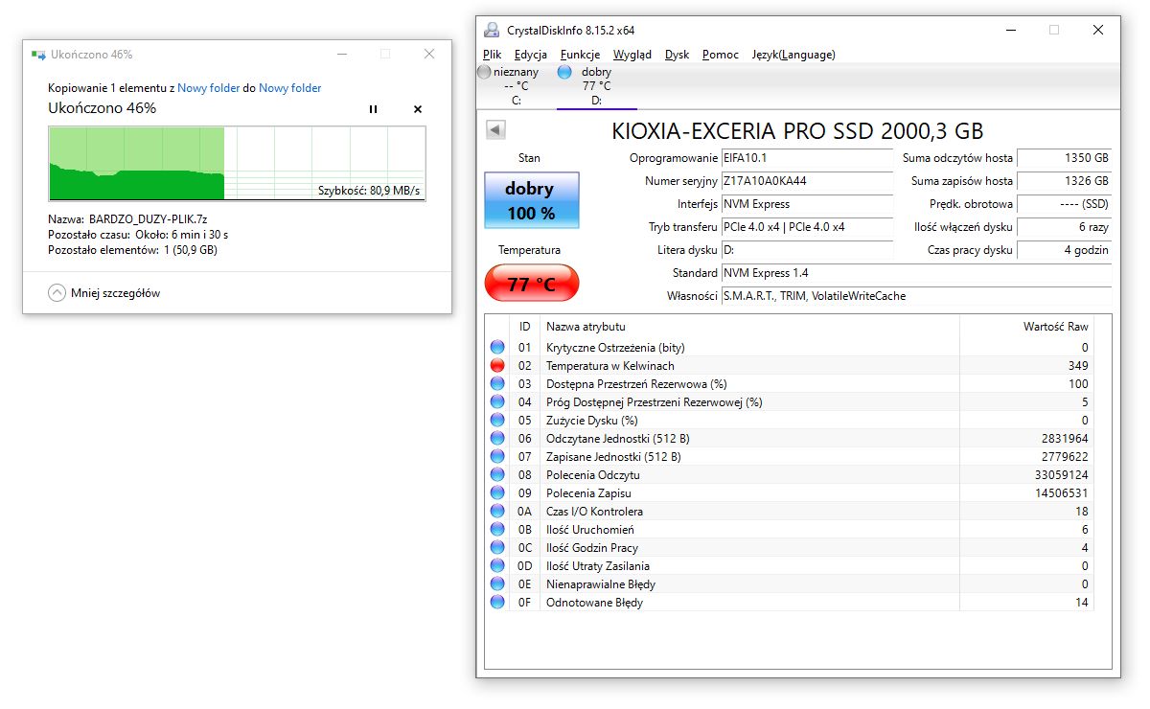The image size is (1150, 709).
Task: Cancel the copy operation with X icon
Action: coord(418,109)
